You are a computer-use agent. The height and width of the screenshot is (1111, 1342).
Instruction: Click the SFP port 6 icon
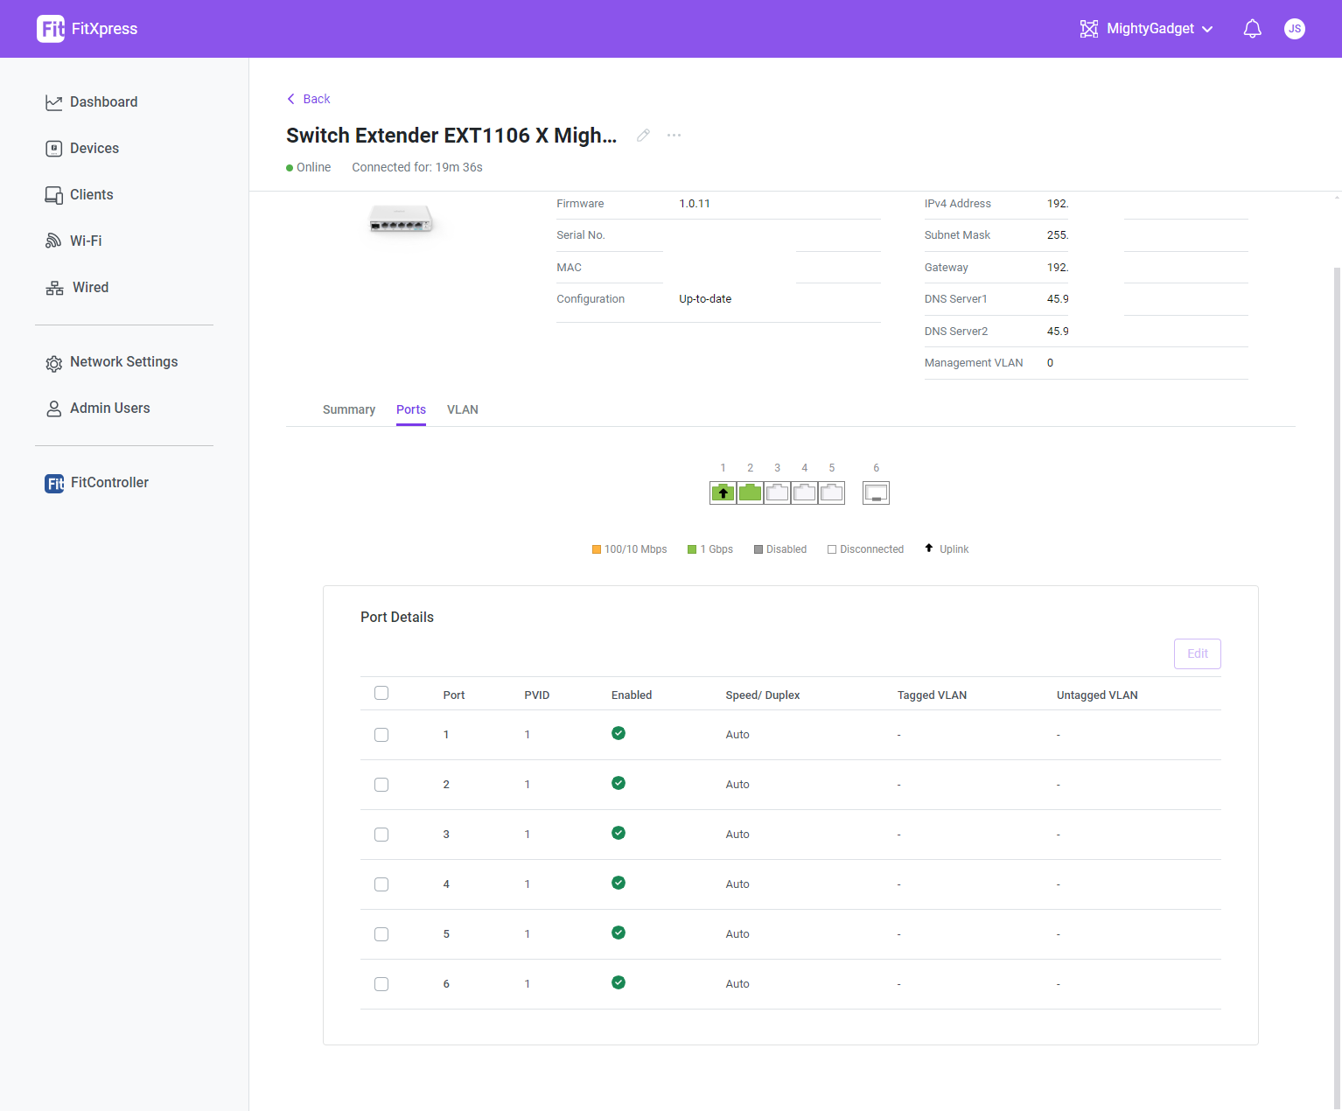tap(876, 493)
